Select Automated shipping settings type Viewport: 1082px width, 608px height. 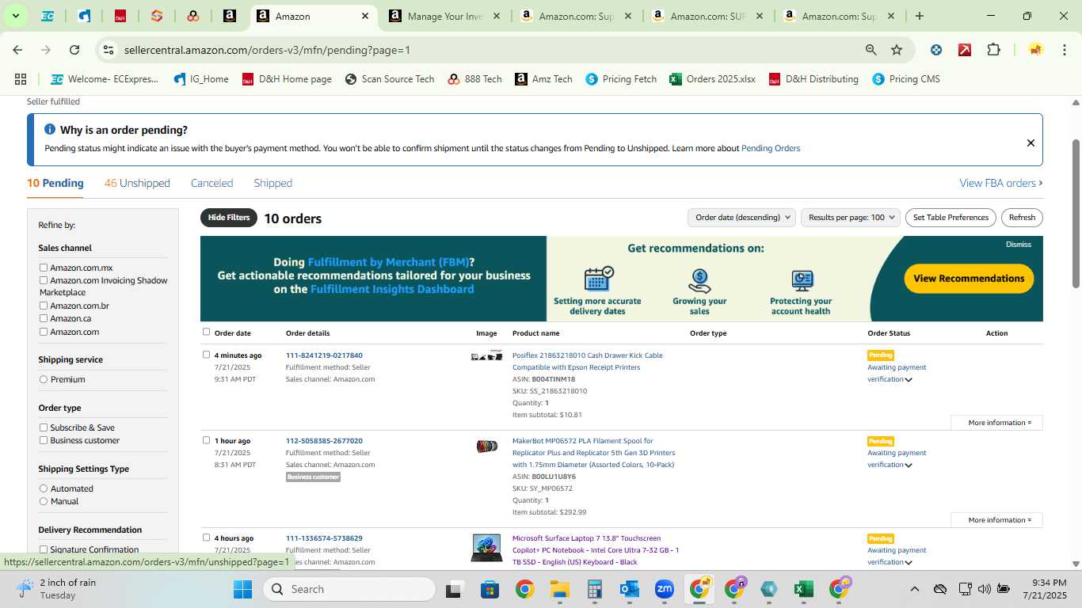[44, 488]
